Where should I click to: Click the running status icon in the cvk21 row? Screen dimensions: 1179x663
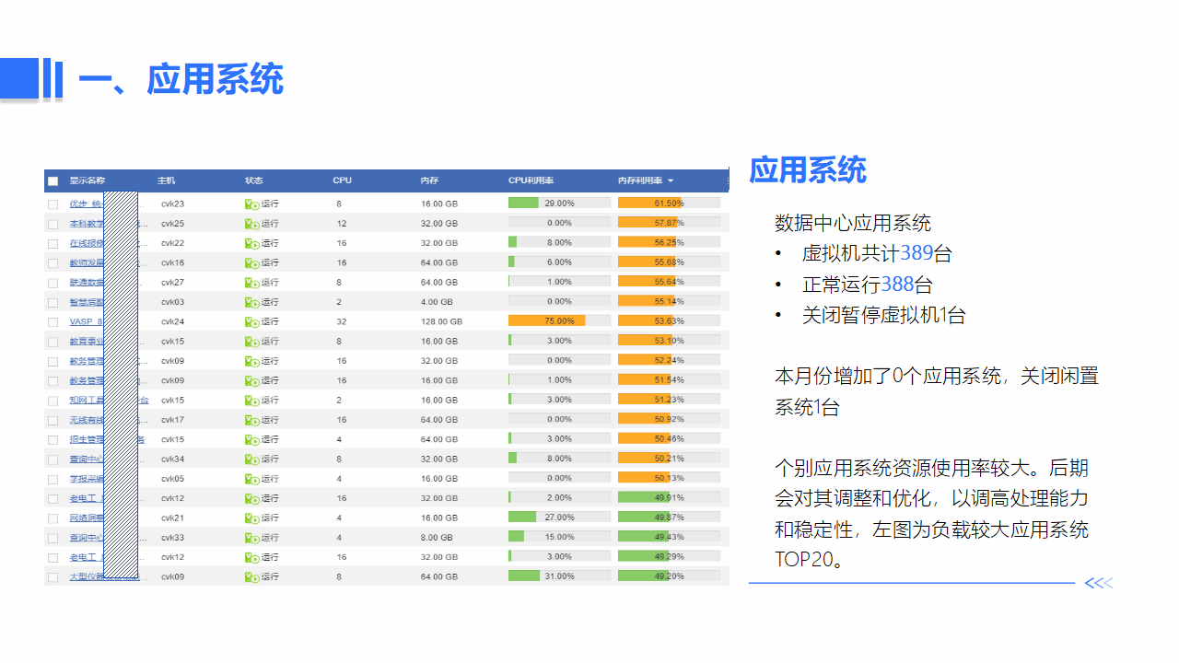click(251, 518)
